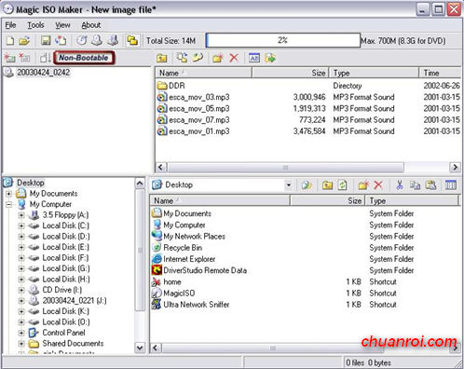Viewport: 464px width, 369px height.
Task: Delete selected item with image pane red X
Action: point(234,58)
